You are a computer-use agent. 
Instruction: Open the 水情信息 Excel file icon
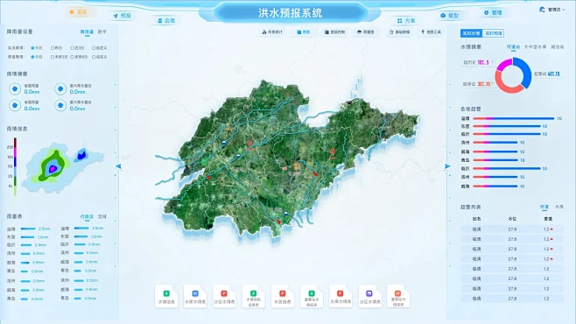click(166, 297)
